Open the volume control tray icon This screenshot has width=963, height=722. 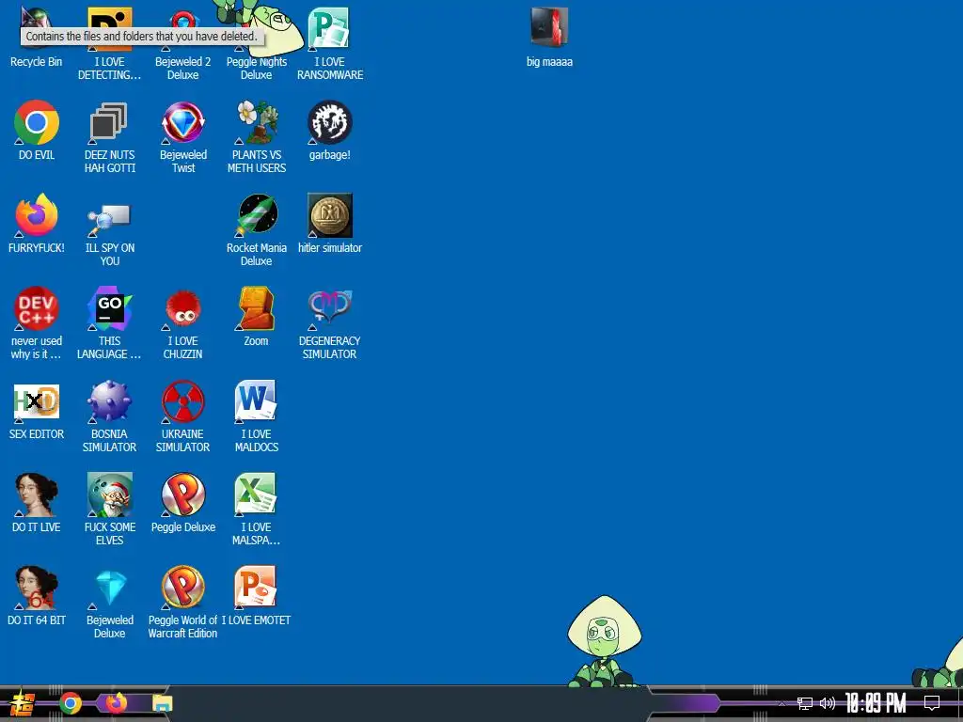tap(828, 703)
